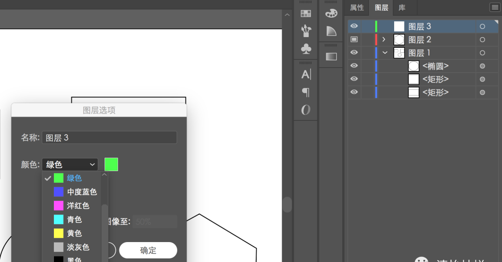Screen dimensions: 502x262
Task: Click the canvas scrollbar up arrow
Action: (287, 15)
